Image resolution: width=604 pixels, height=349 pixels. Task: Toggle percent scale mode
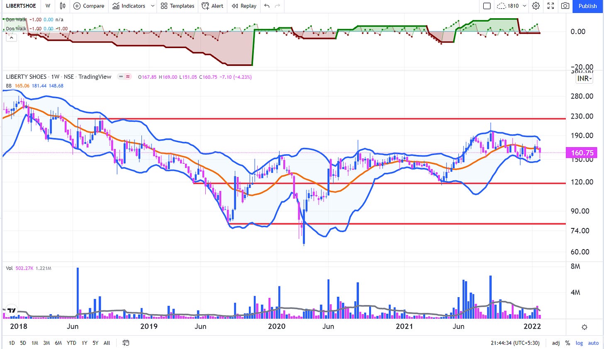[567, 343]
